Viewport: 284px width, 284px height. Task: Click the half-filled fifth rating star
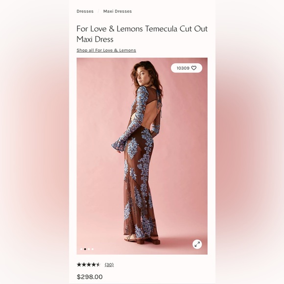(98, 264)
